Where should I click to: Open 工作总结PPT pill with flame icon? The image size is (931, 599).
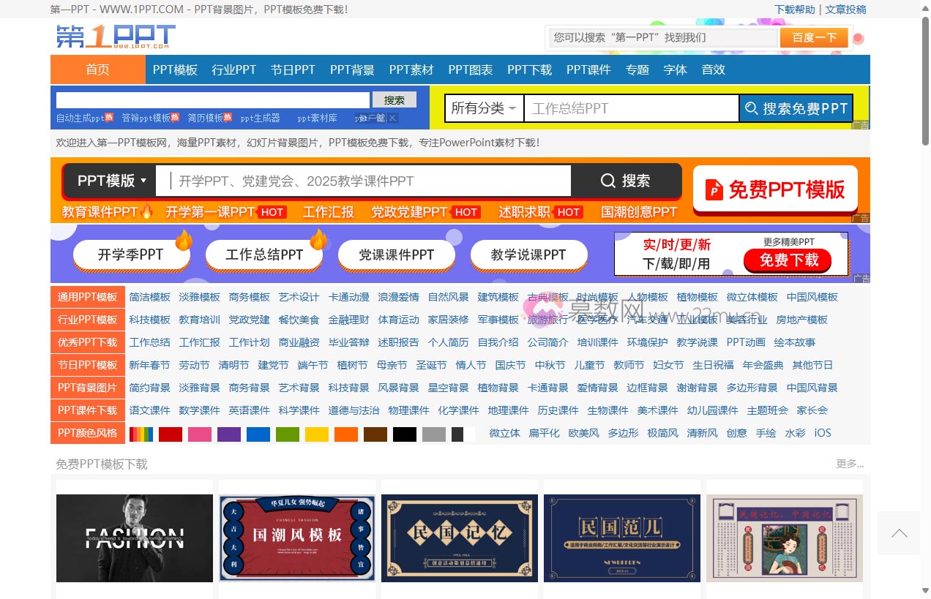click(264, 255)
